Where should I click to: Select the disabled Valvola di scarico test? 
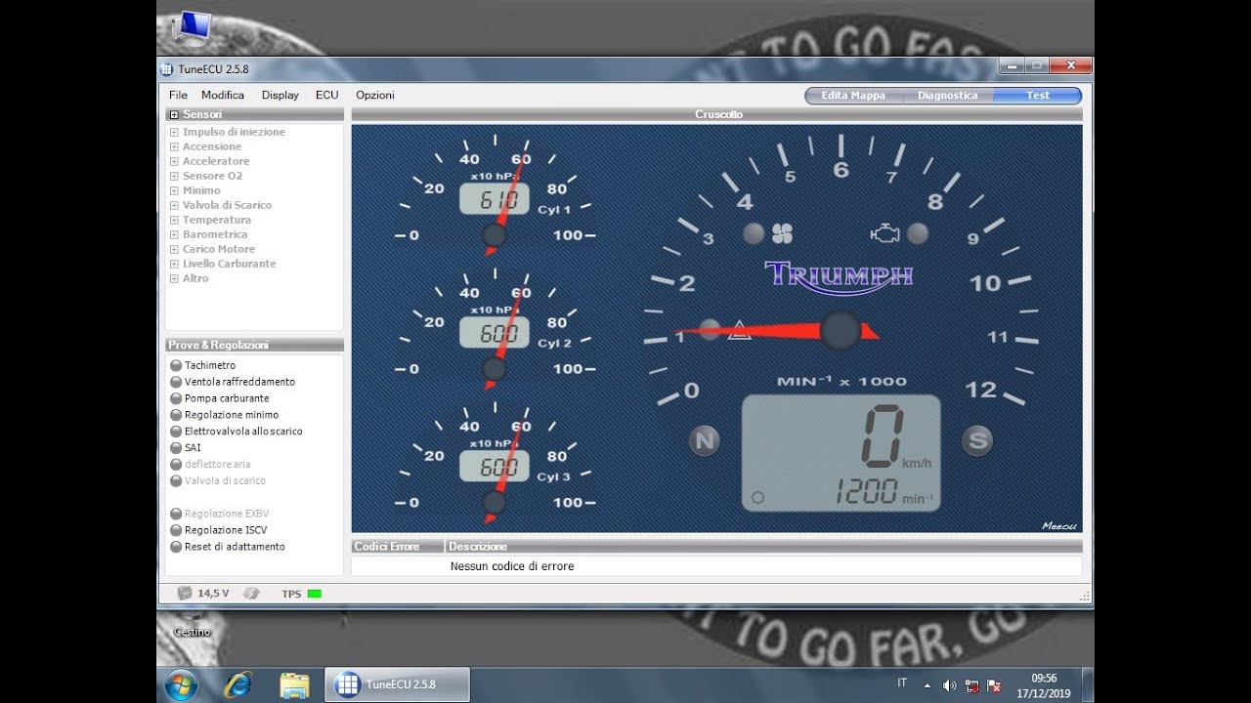pyautogui.click(x=218, y=481)
